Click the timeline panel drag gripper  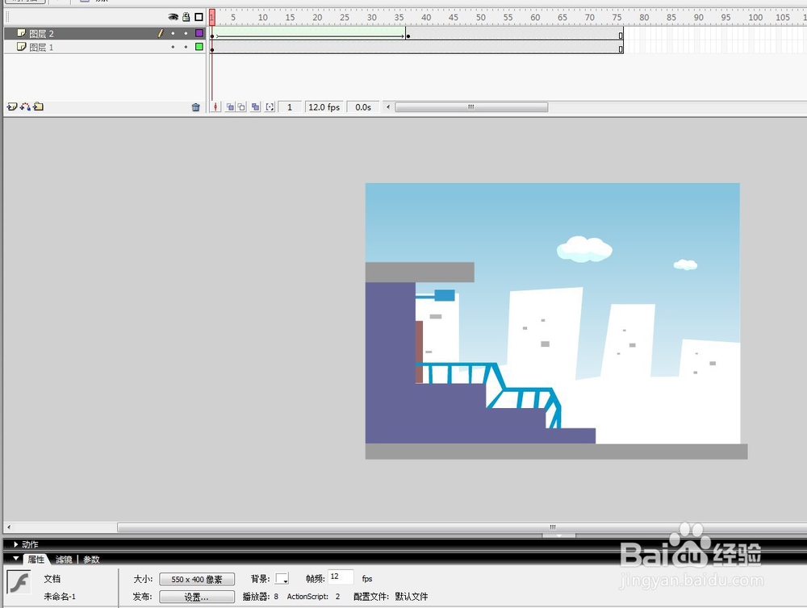[7, 17]
